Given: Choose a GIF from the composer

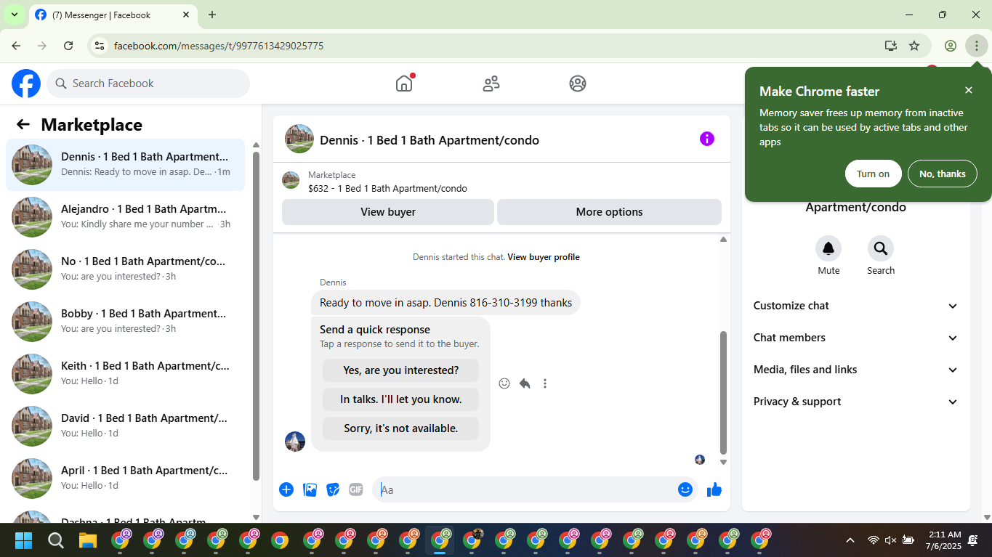Looking at the screenshot, I should (x=356, y=489).
